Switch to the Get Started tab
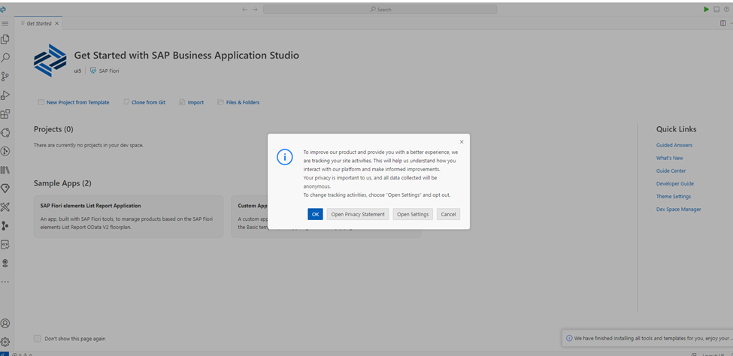Viewport: 733px width, 356px height. pyautogui.click(x=38, y=23)
